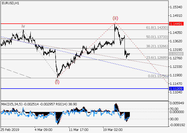Click the MACD(5,34,5) indicator label
This screenshot has height=133, width=187.
[x=11, y=103]
